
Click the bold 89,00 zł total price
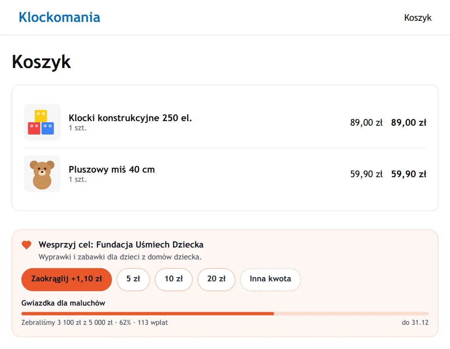409,123
